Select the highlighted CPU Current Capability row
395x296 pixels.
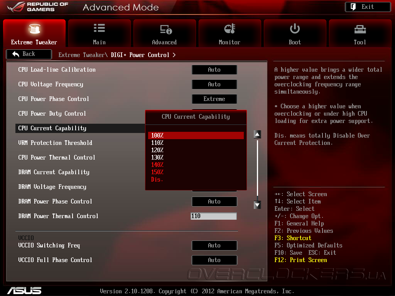[80, 128]
